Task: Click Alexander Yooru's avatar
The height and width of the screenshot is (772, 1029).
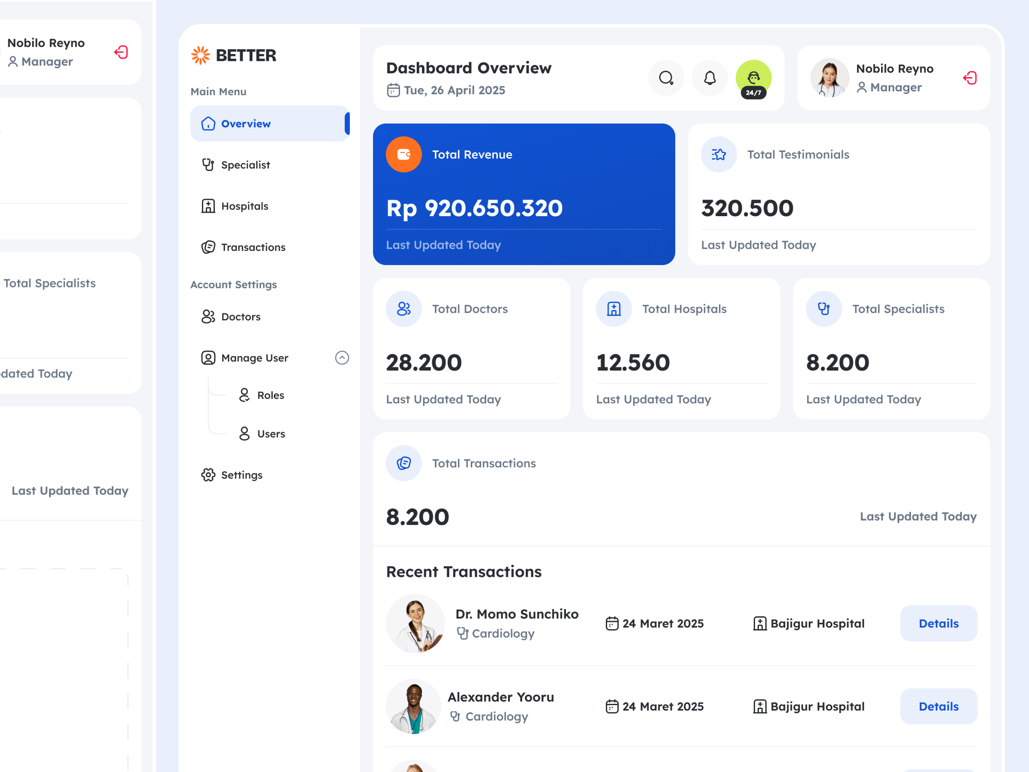Action: coord(414,706)
